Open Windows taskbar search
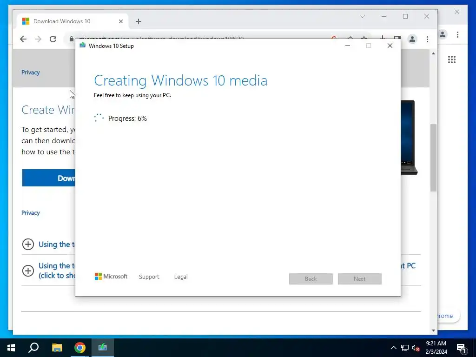The height and width of the screenshot is (357, 476). click(x=33, y=348)
